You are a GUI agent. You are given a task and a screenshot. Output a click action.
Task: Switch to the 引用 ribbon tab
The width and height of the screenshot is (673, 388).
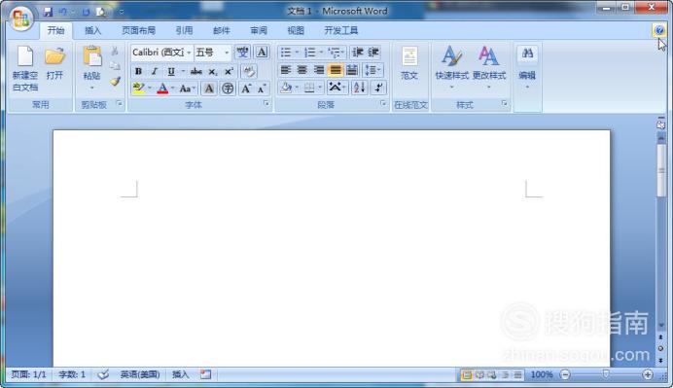pyautogui.click(x=184, y=30)
